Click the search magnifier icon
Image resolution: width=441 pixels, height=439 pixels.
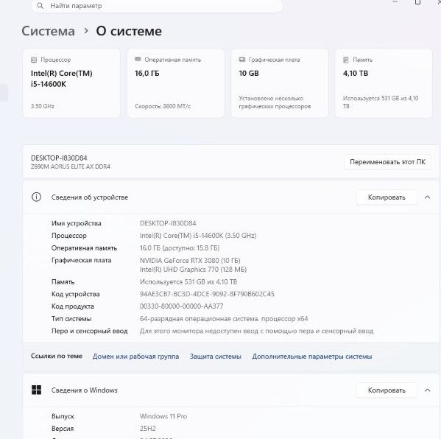pyautogui.click(x=40, y=6)
